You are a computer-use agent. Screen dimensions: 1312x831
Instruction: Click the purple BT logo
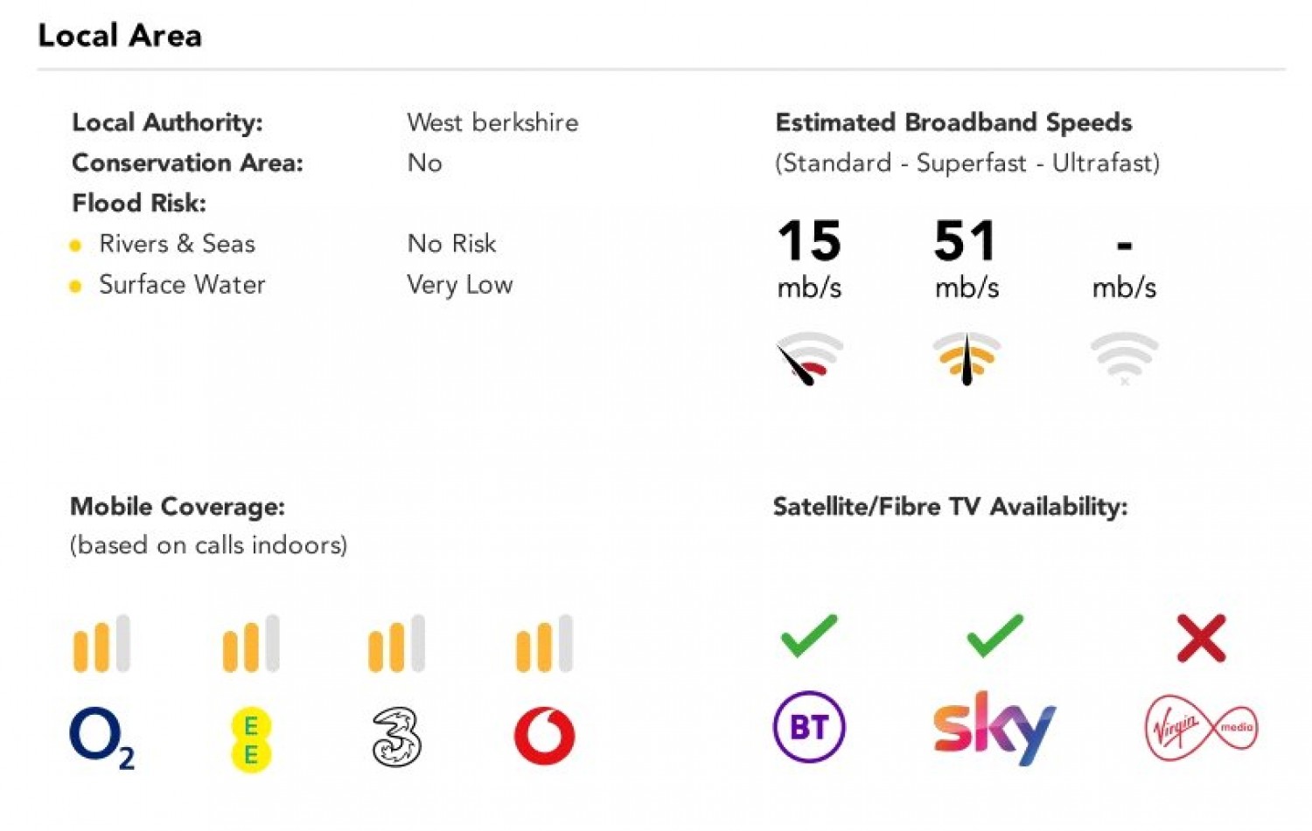[809, 726]
